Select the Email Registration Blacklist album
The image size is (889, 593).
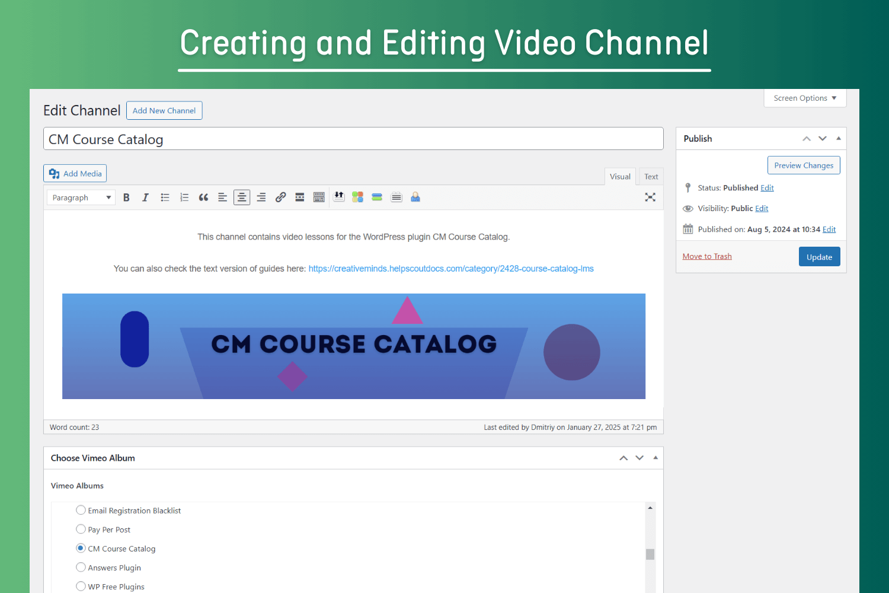point(81,510)
